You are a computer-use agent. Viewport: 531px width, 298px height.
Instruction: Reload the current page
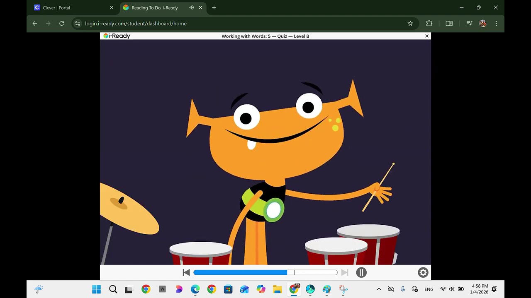coord(61,24)
